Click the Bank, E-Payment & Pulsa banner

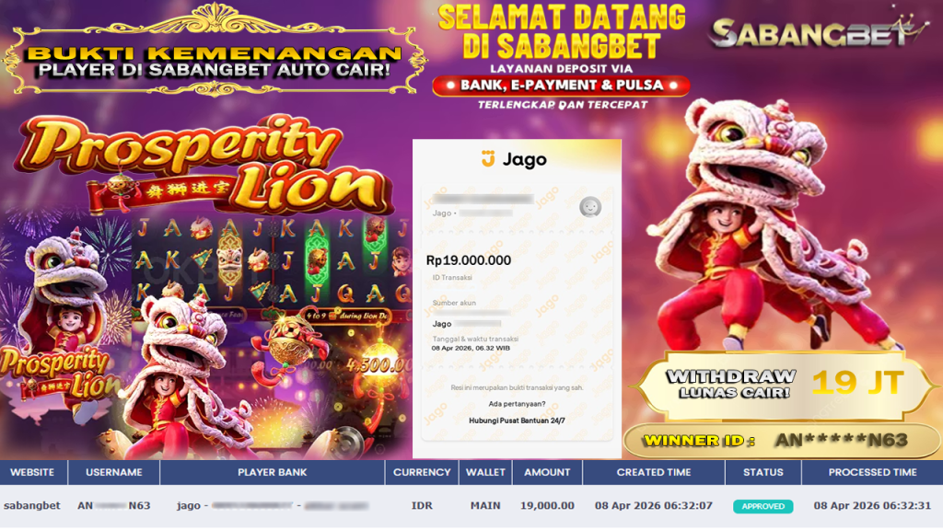[561, 86]
